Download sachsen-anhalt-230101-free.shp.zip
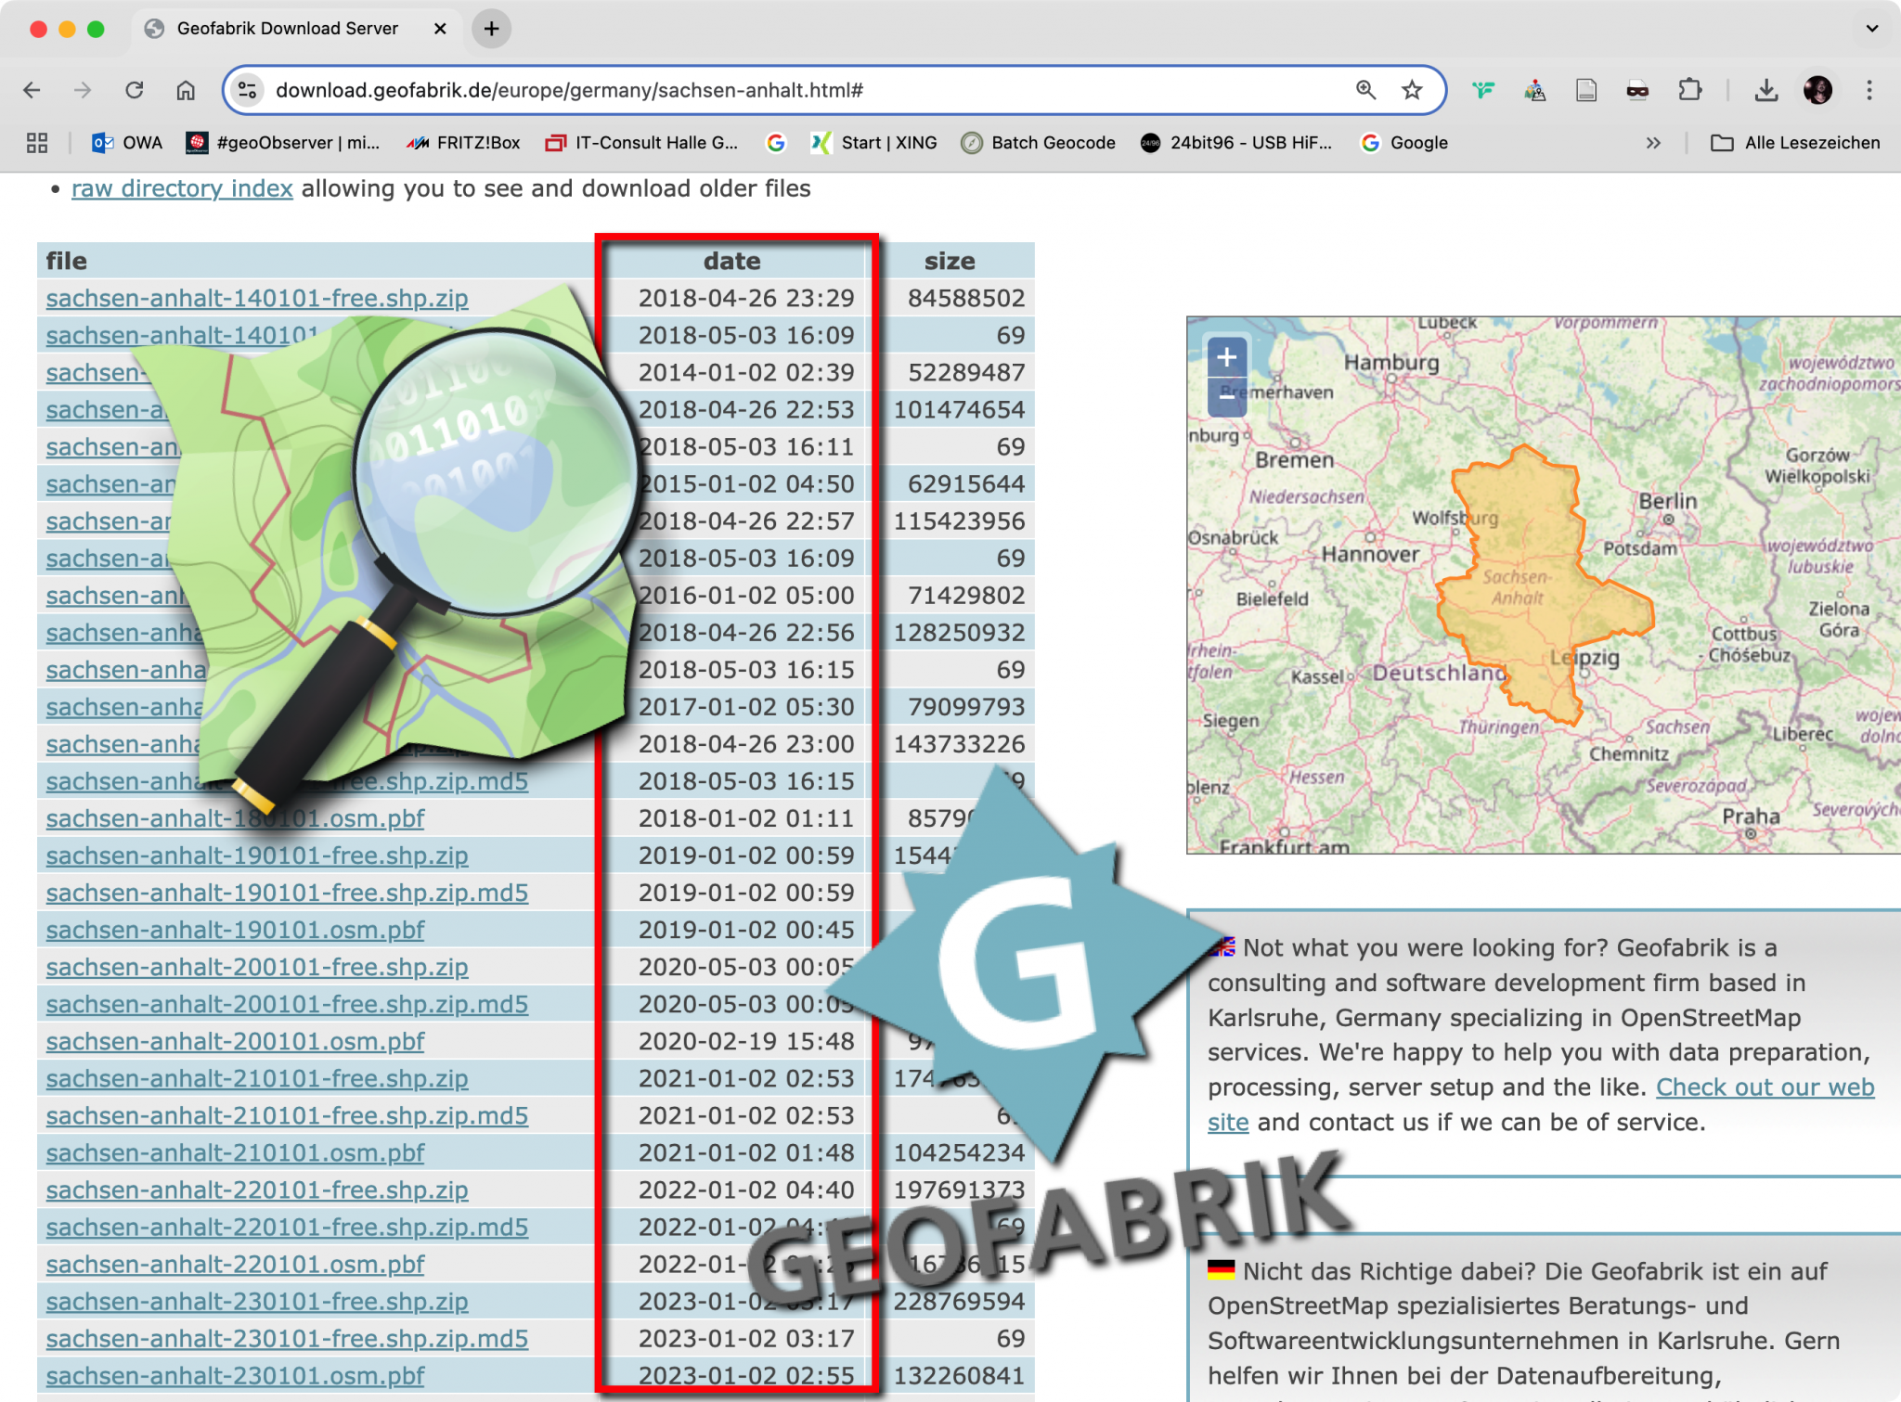1901x1402 pixels. point(257,1302)
